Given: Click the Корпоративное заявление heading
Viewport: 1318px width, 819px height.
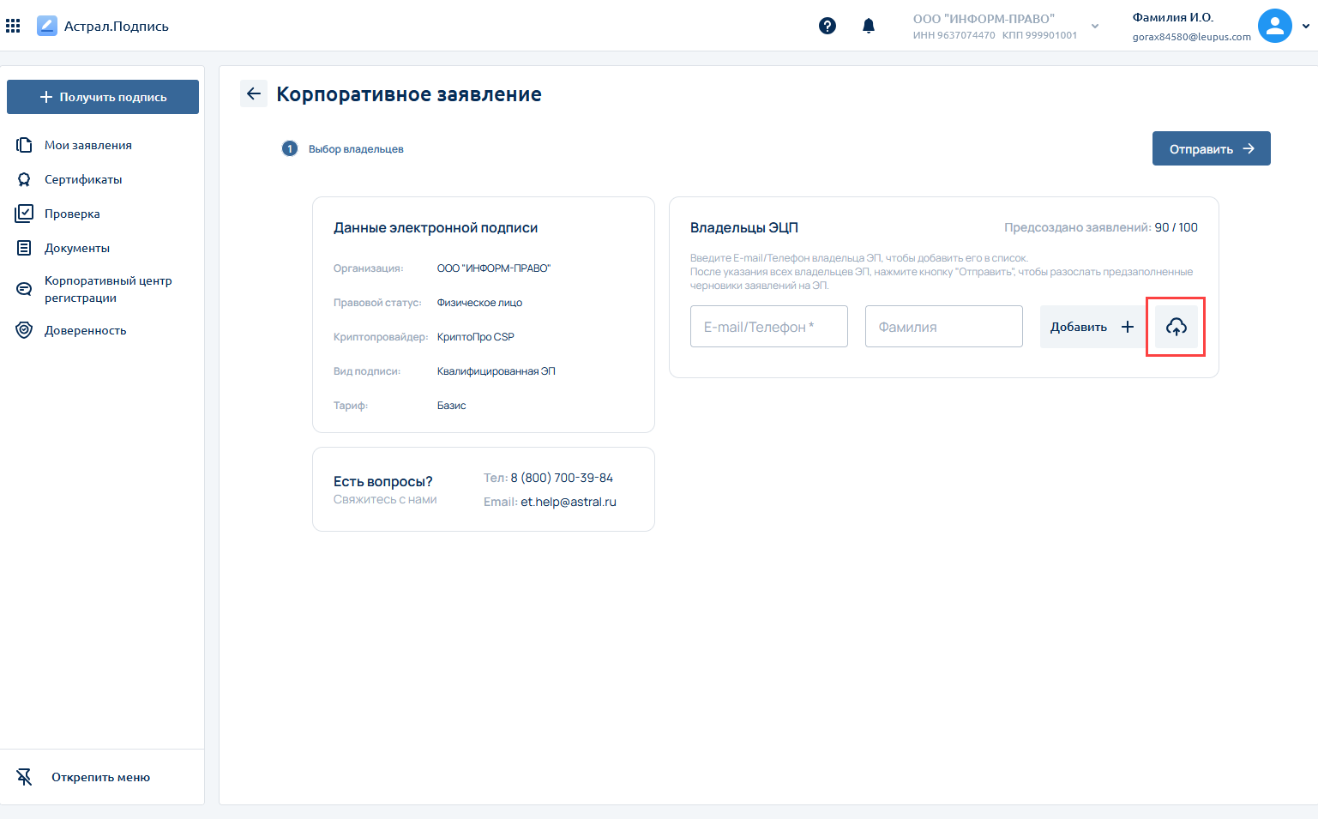Looking at the screenshot, I should pos(409,94).
